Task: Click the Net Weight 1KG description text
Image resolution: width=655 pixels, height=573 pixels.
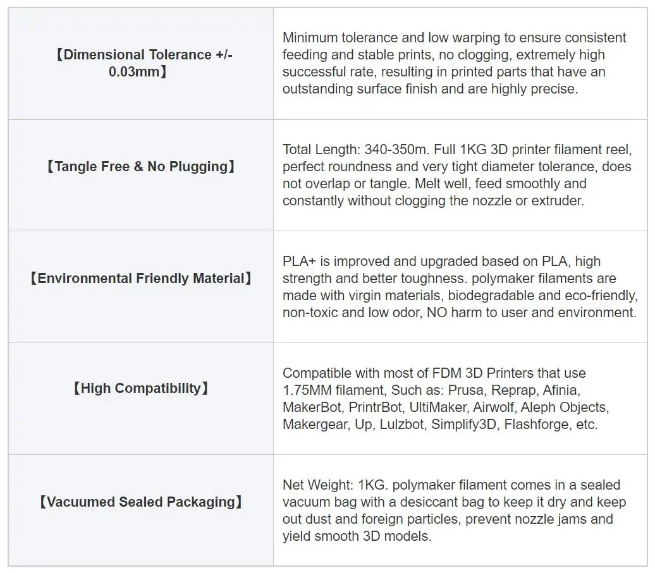Action: point(454,510)
